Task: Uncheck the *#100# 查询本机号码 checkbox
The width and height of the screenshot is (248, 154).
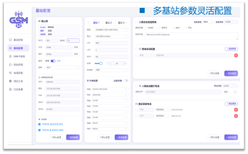Action: [39, 124]
